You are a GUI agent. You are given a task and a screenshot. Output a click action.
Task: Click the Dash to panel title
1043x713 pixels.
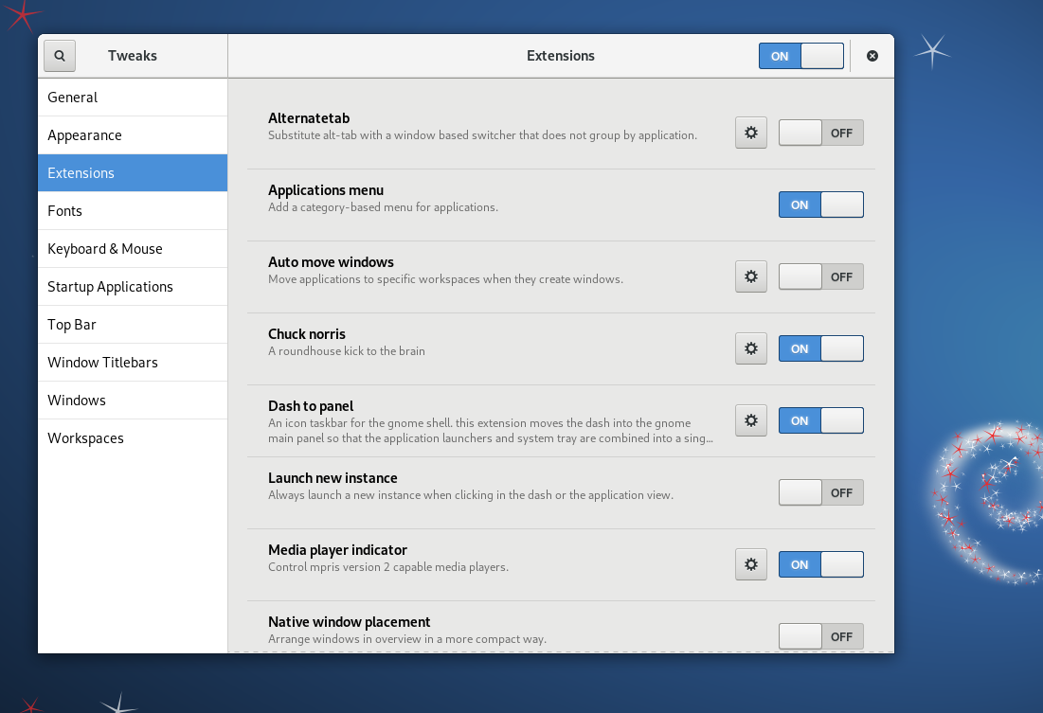pos(311,406)
